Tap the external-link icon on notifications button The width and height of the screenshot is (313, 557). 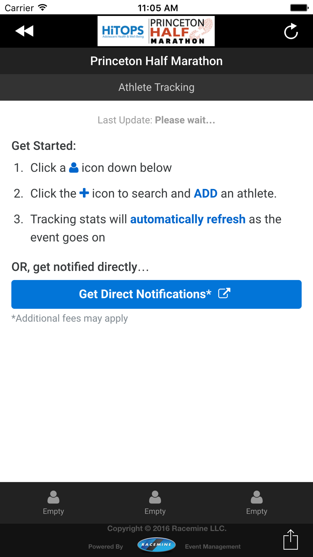coord(224,293)
